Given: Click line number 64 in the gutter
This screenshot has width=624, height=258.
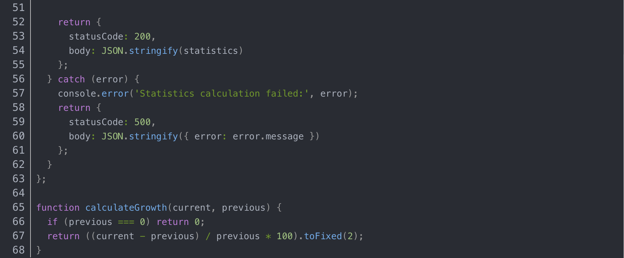Looking at the screenshot, I should click(18, 193).
